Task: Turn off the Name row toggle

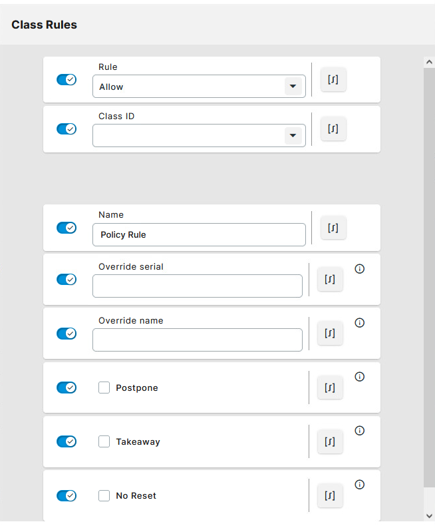Action: point(67,228)
